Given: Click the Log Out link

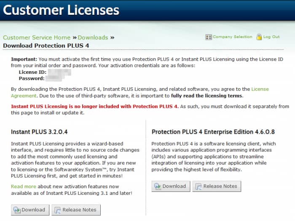Looking at the screenshot, I should click(x=271, y=37).
